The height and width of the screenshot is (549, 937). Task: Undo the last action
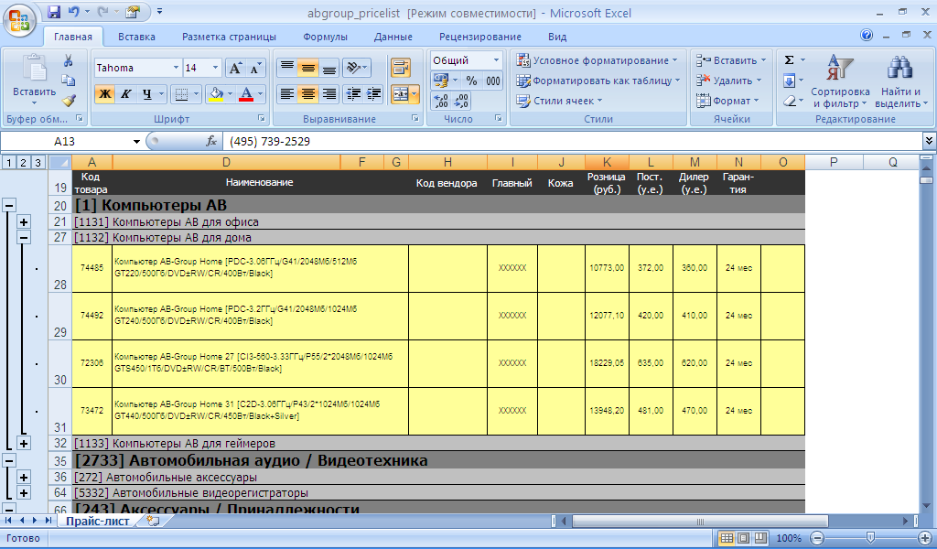73,12
